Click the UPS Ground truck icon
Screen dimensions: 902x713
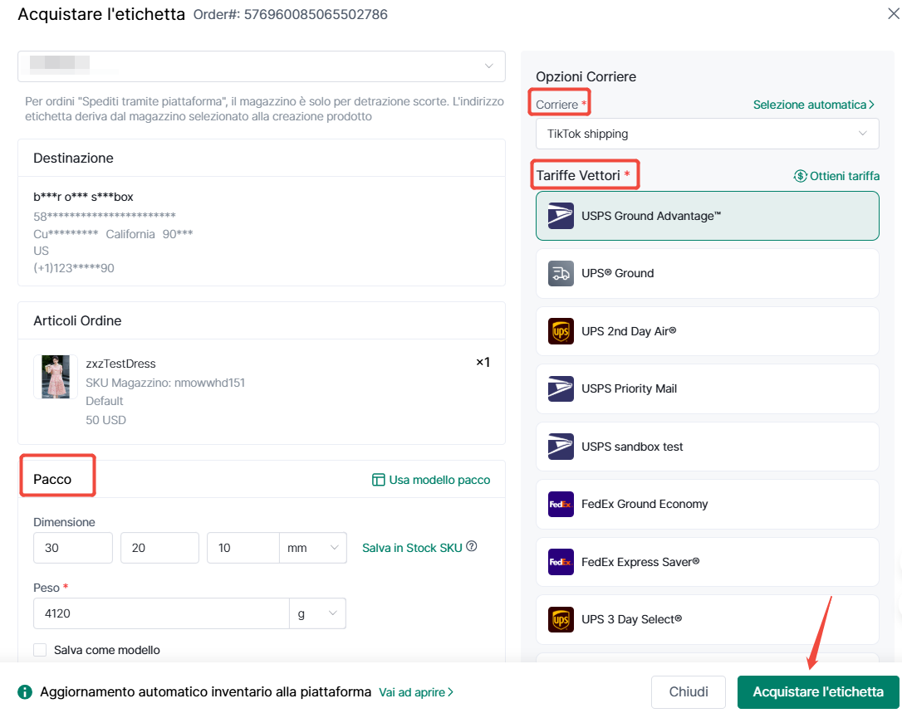[x=561, y=273]
